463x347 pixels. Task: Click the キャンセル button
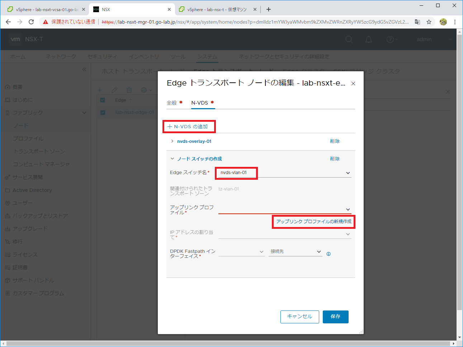click(x=300, y=317)
